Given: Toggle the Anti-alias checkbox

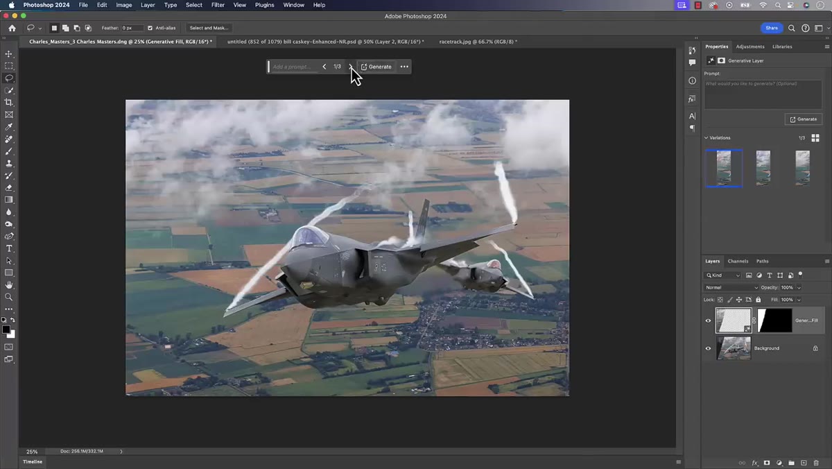Looking at the screenshot, I should pos(150,28).
